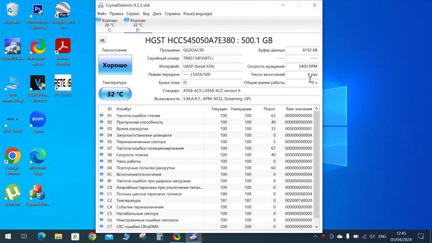Click the Прошивка field GG2OAC90
This screenshot has height=243, width=432.
click(212, 50)
